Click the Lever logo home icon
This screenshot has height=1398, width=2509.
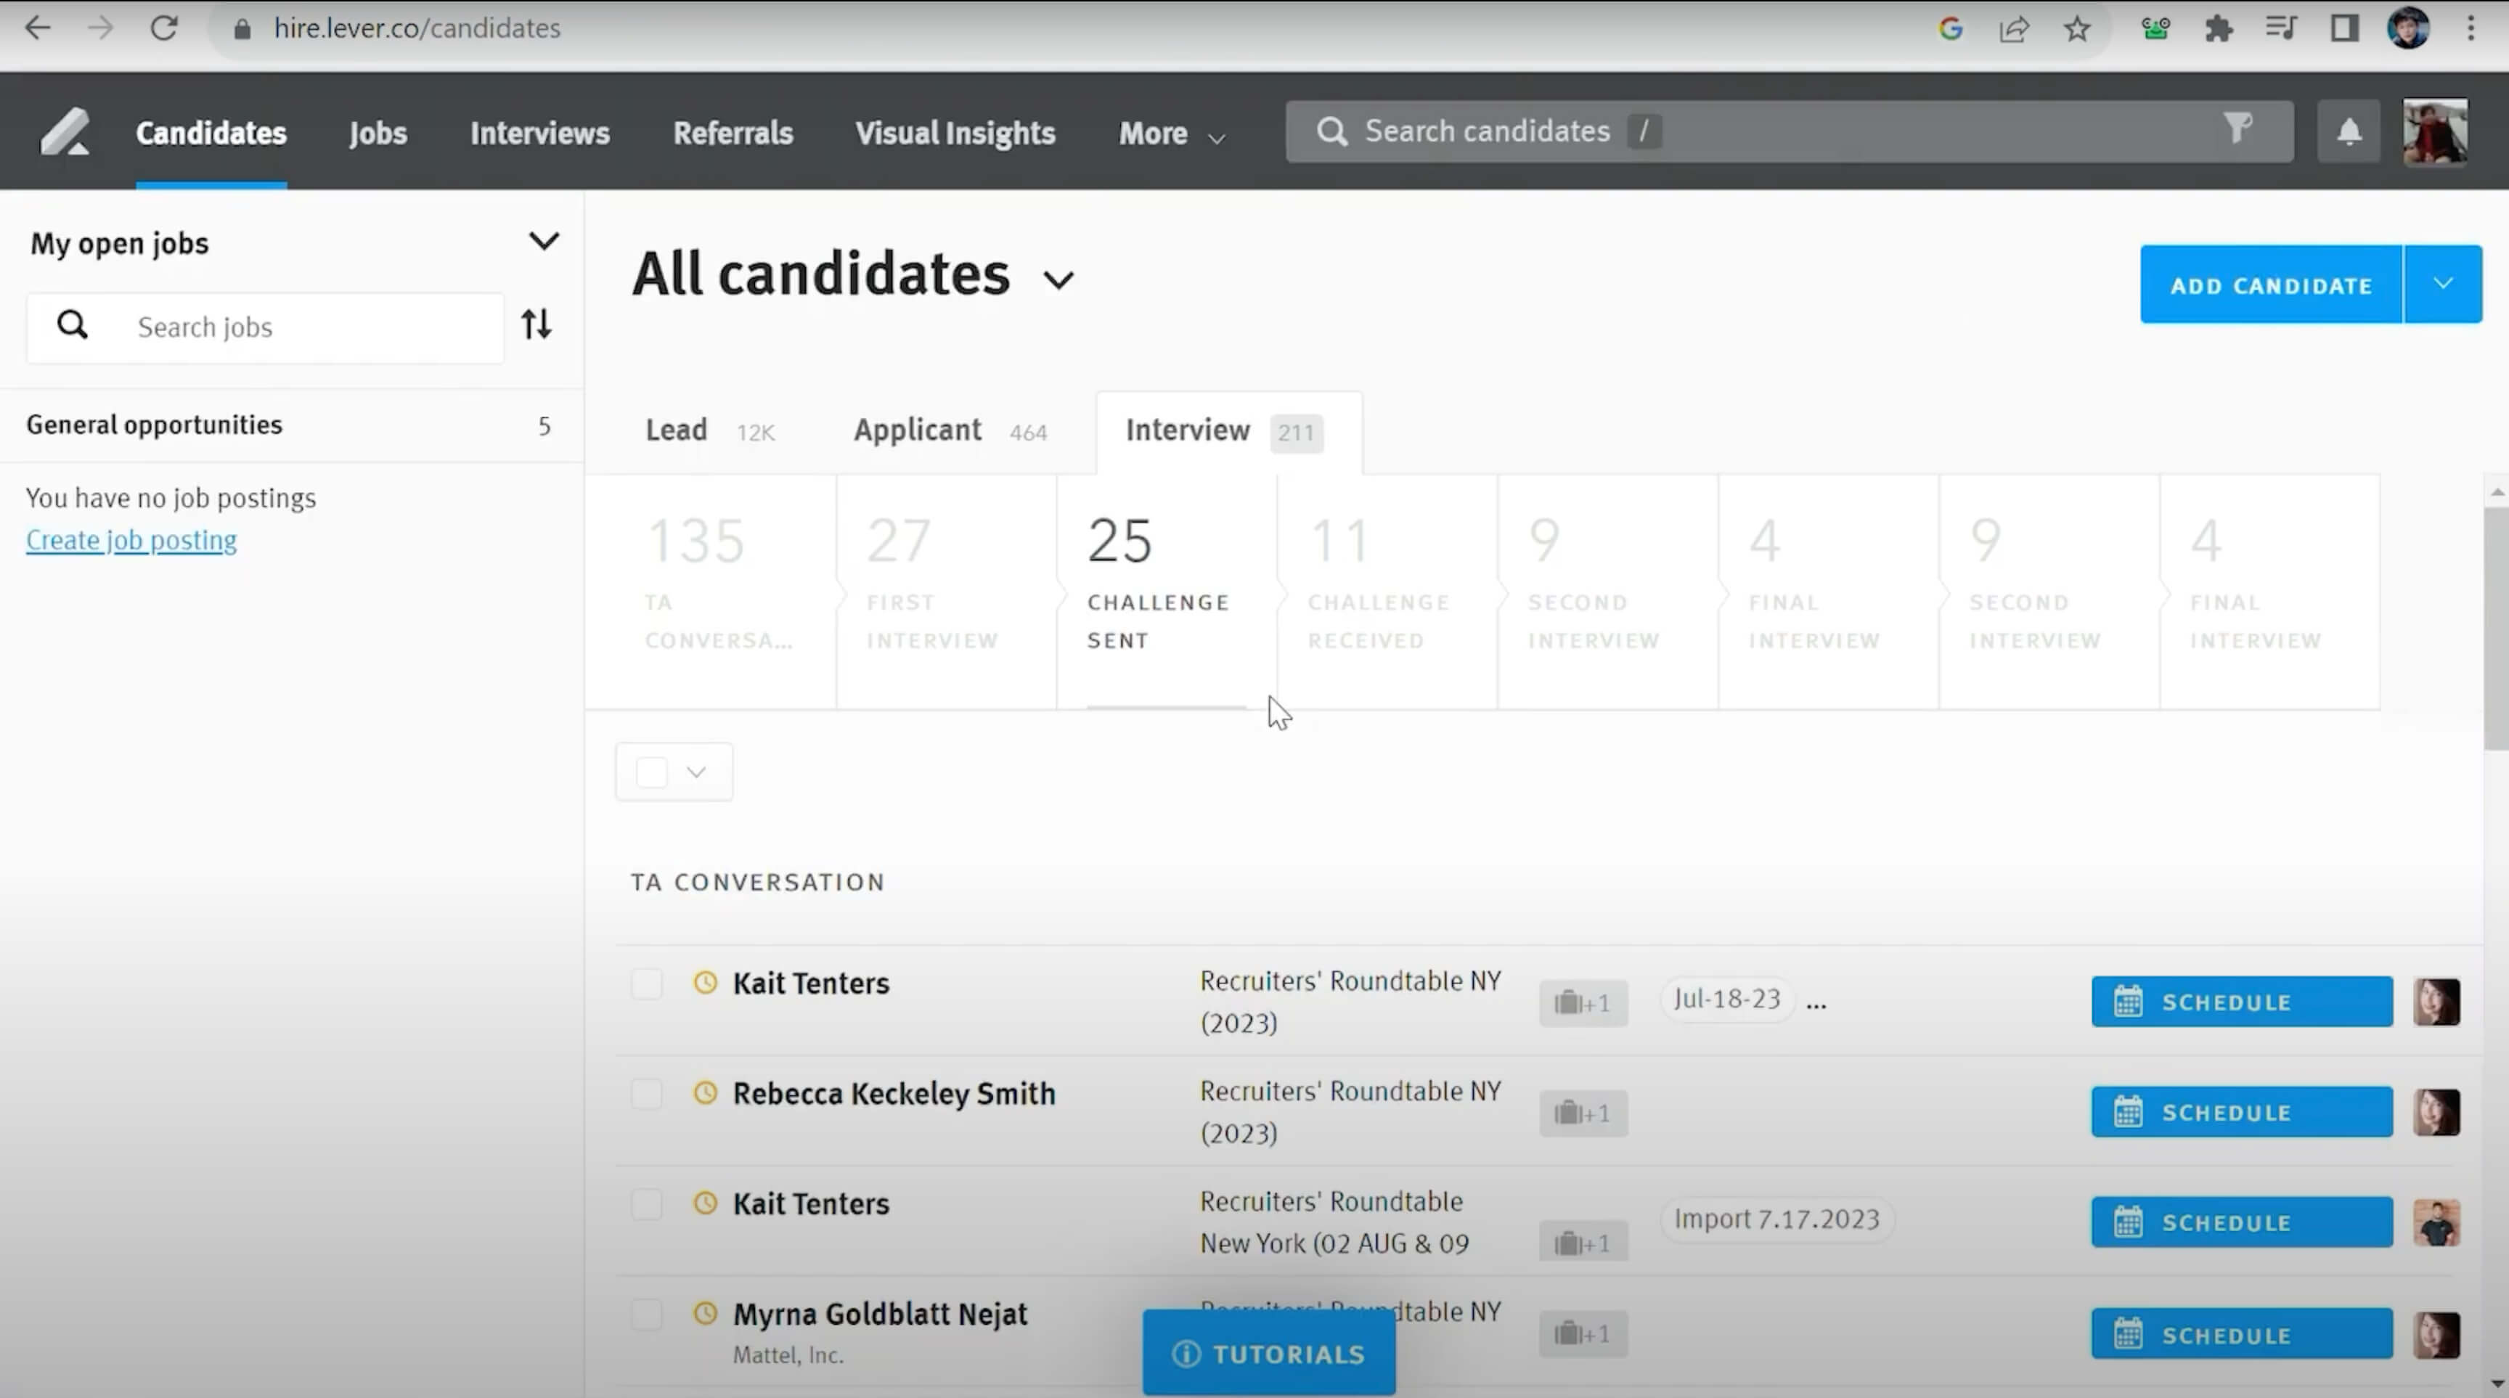click(x=65, y=132)
